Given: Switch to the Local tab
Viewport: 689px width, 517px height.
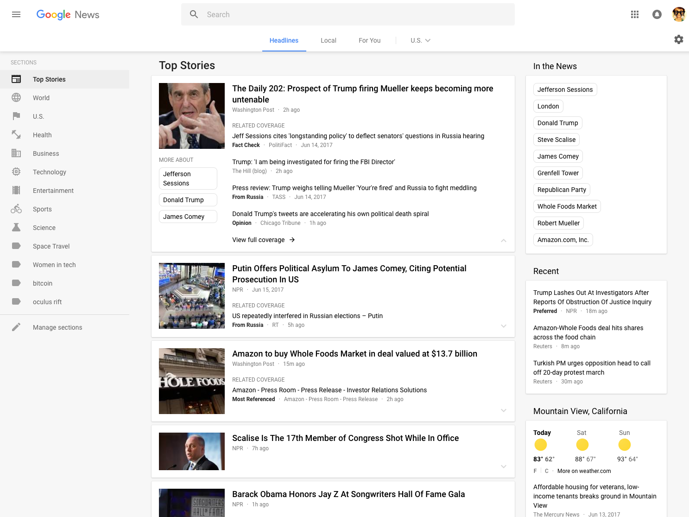Looking at the screenshot, I should pyautogui.click(x=329, y=40).
